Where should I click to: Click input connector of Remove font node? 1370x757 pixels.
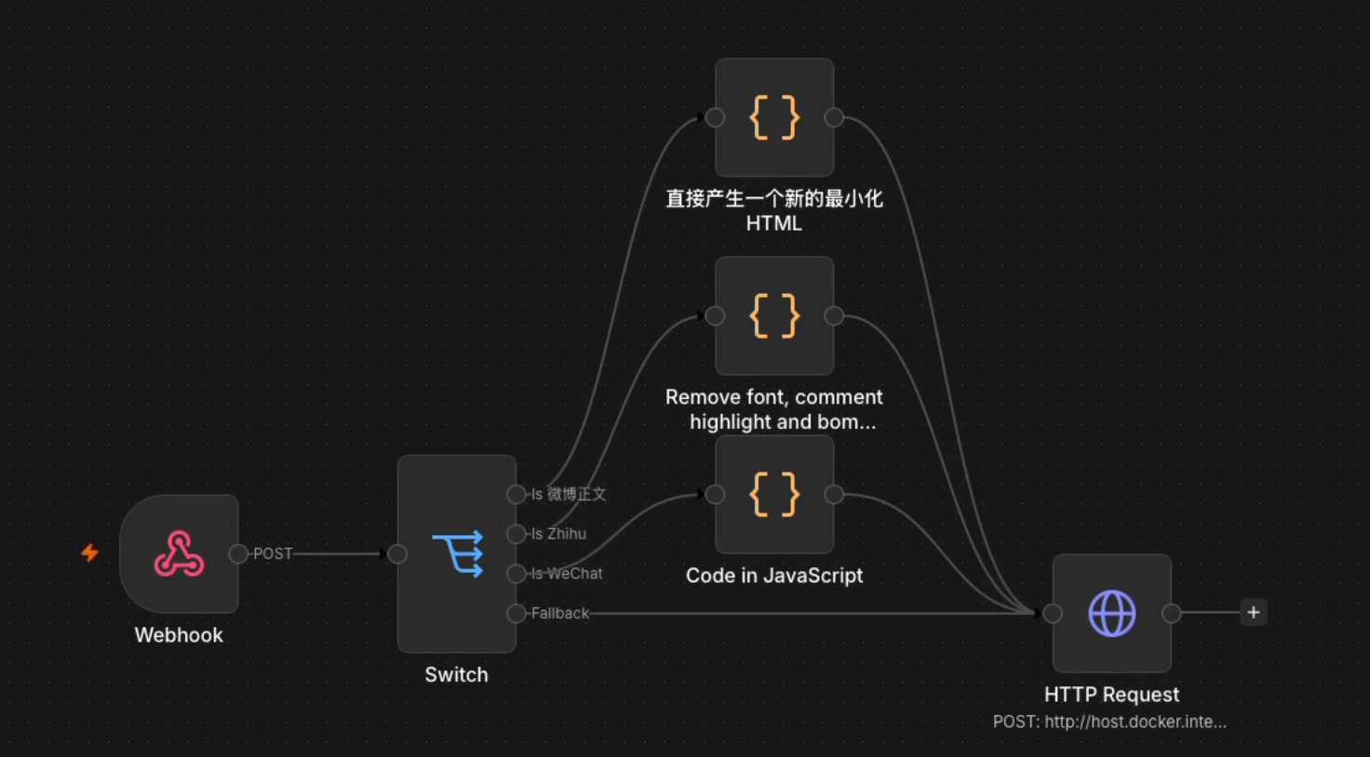(x=715, y=315)
